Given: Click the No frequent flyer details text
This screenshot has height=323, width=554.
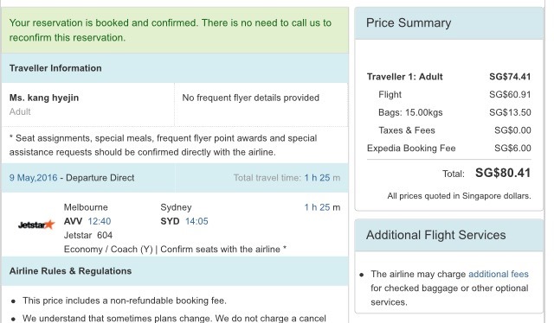Looking at the screenshot, I should point(250,98).
